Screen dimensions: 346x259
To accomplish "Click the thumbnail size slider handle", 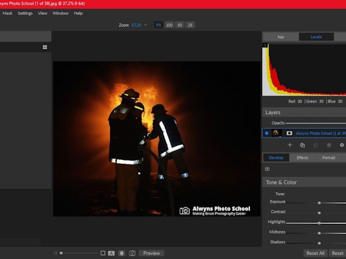I will [61, 253].
